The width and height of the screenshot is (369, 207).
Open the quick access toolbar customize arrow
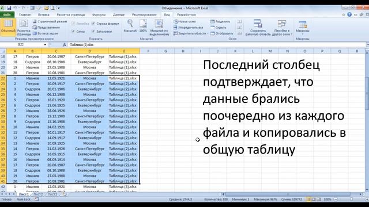59,8
